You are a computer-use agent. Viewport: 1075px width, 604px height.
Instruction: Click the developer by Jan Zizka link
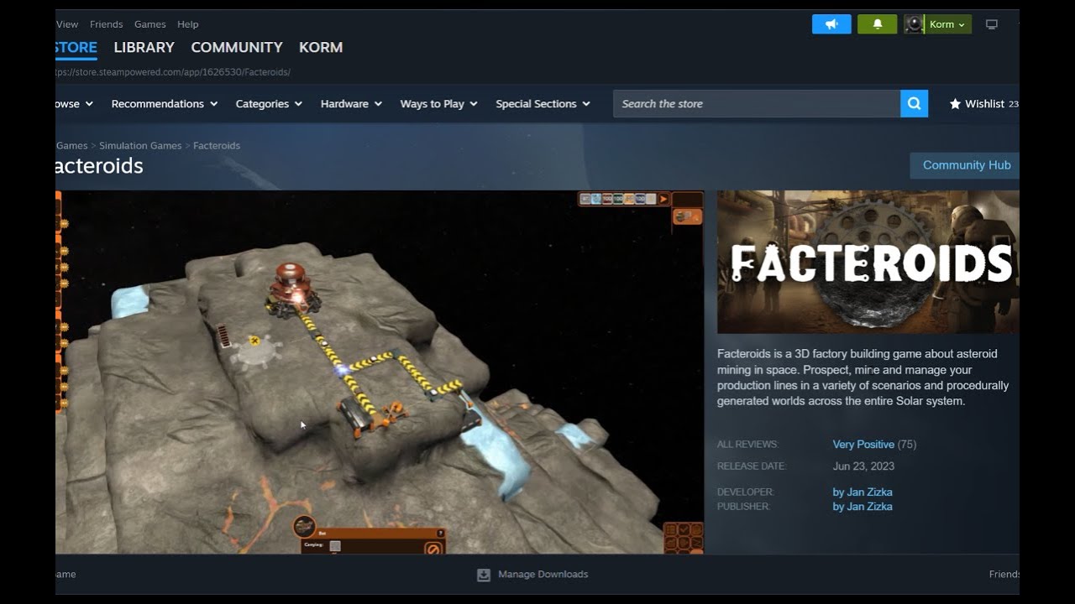click(x=863, y=492)
